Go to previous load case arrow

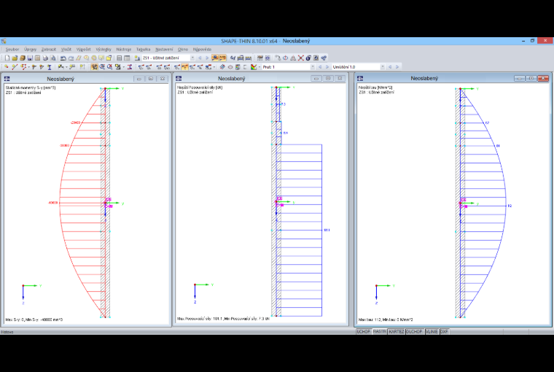[200, 58]
